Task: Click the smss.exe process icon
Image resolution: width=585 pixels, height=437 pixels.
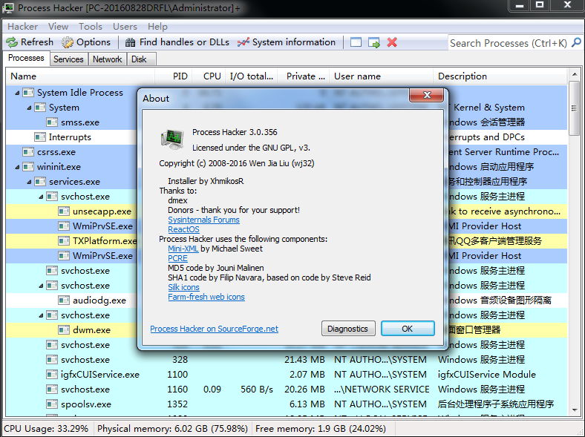Action: pyautogui.click(x=52, y=122)
